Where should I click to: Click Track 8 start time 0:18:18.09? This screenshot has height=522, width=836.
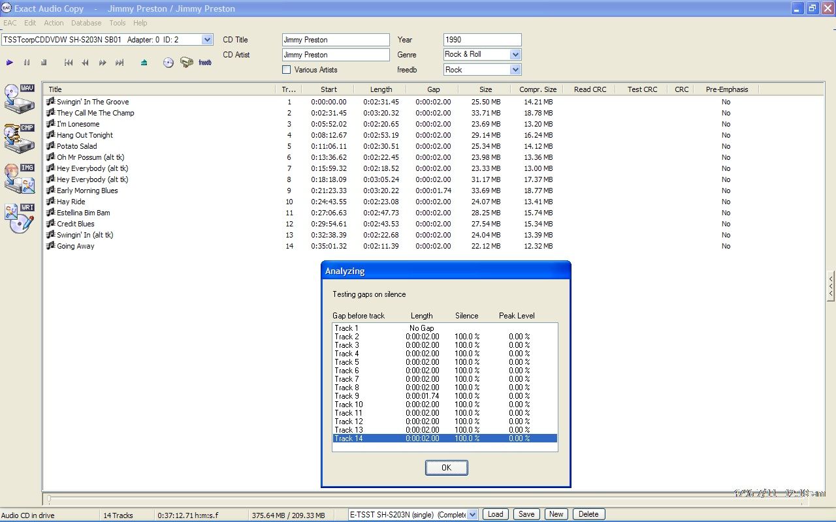(329, 179)
